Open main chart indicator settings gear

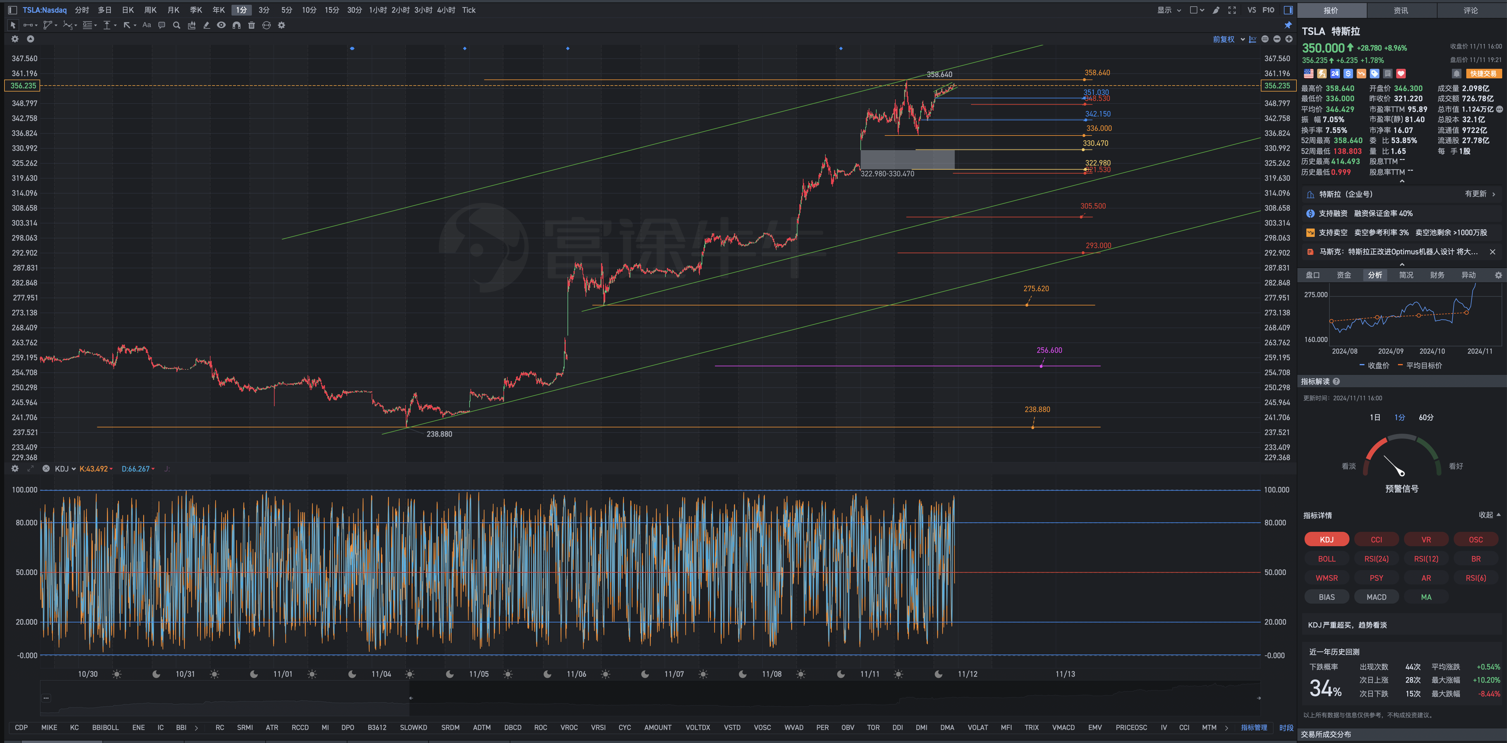coord(15,39)
